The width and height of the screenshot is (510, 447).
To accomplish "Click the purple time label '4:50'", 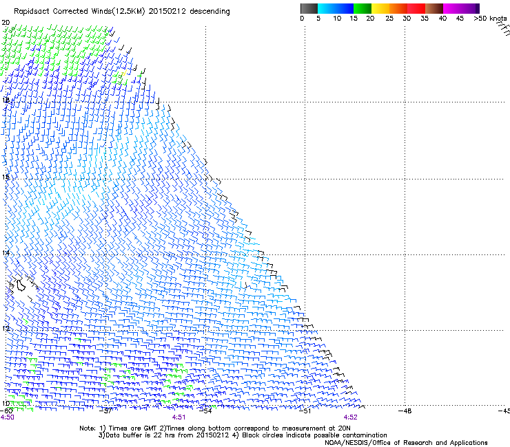I will point(7,417).
